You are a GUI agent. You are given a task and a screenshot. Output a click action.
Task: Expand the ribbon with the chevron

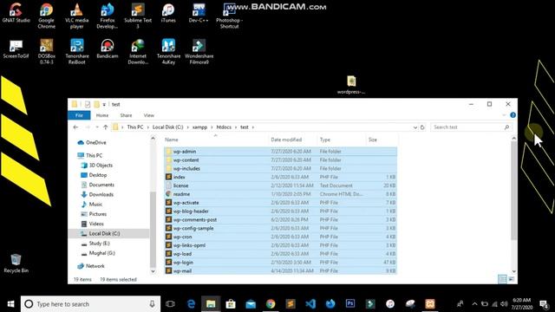(x=504, y=115)
